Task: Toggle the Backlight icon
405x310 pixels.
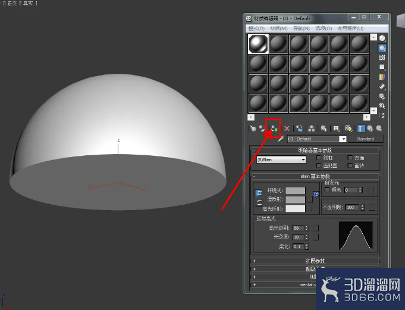Action: pos(382,48)
